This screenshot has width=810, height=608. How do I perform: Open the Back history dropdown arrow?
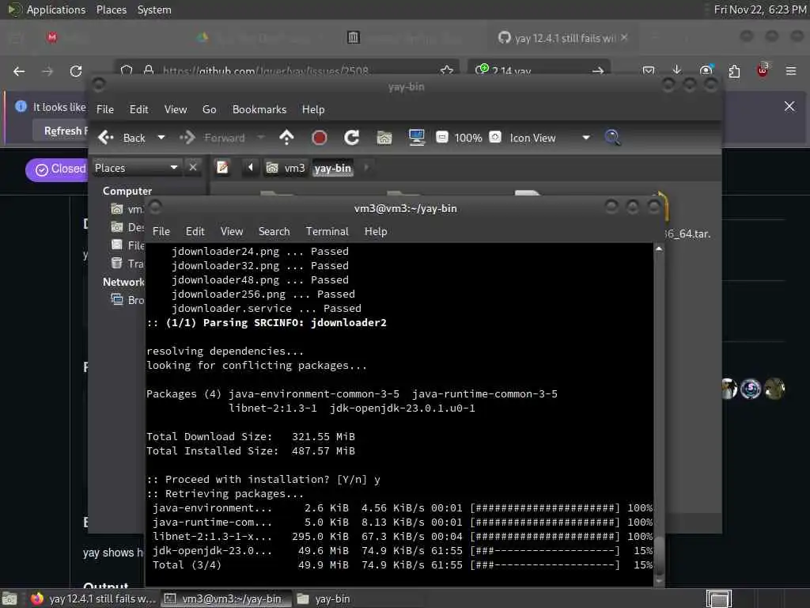click(x=161, y=138)
